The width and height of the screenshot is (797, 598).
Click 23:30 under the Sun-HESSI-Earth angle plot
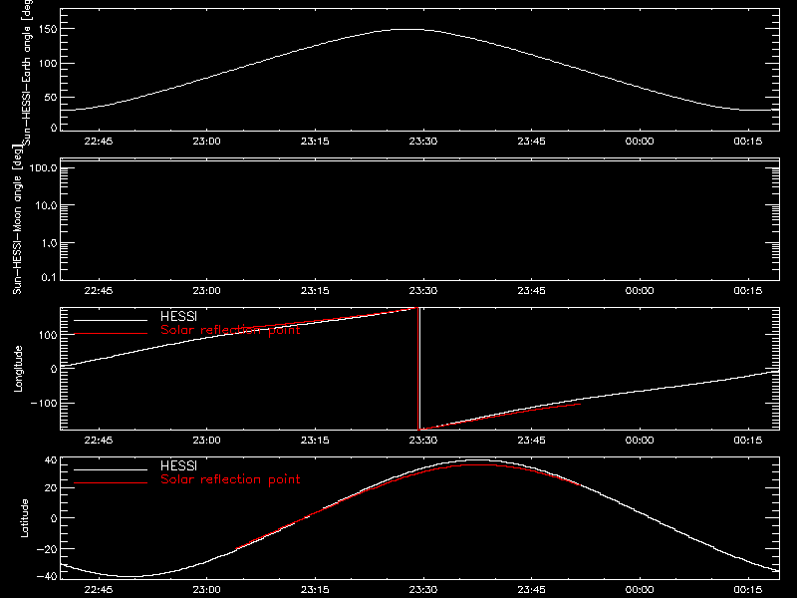422,142
